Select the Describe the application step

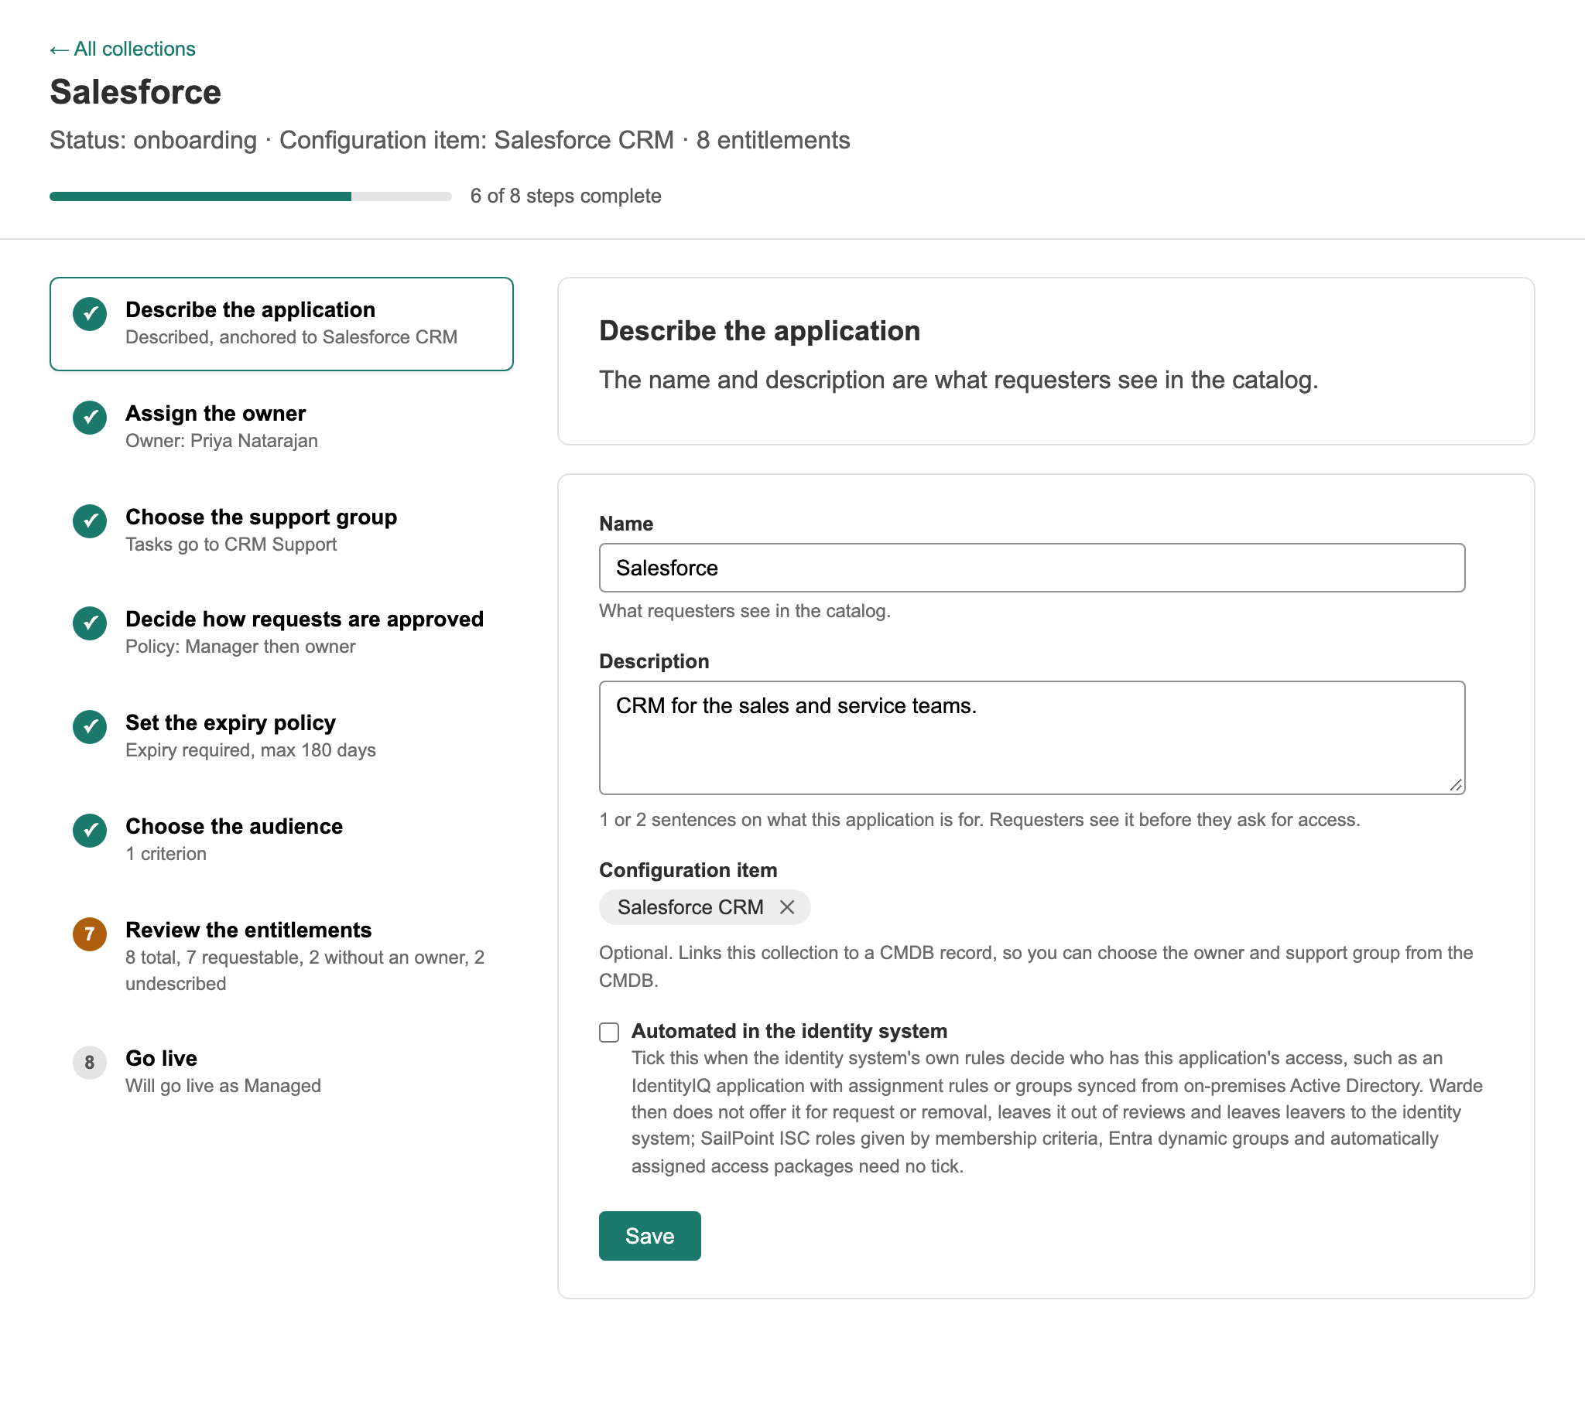[x=282, y=324]
